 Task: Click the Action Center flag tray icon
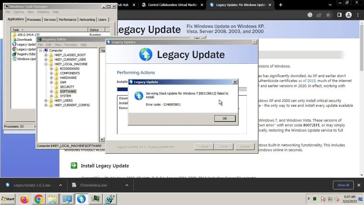coord(323,199)
